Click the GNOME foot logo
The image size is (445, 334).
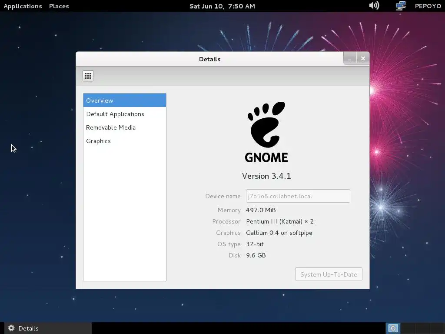click(x=266, y=132)
